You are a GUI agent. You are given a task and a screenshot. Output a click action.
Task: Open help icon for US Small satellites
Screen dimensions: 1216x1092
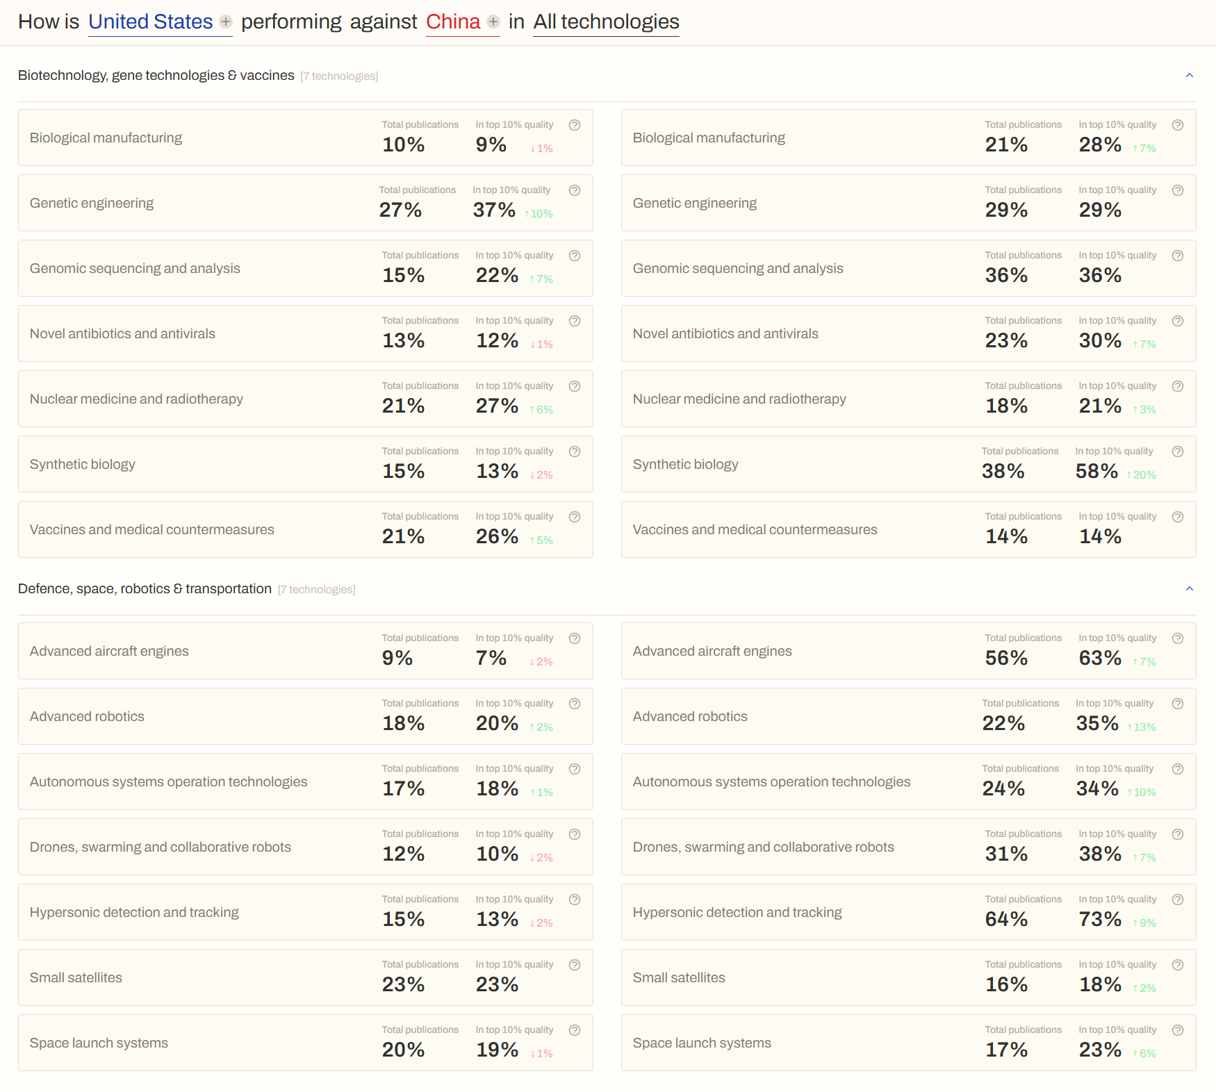575,965
